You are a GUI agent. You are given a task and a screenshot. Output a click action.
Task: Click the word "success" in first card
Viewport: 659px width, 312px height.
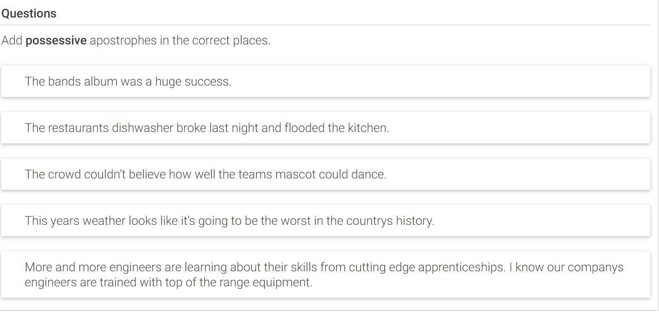[208, 81]
